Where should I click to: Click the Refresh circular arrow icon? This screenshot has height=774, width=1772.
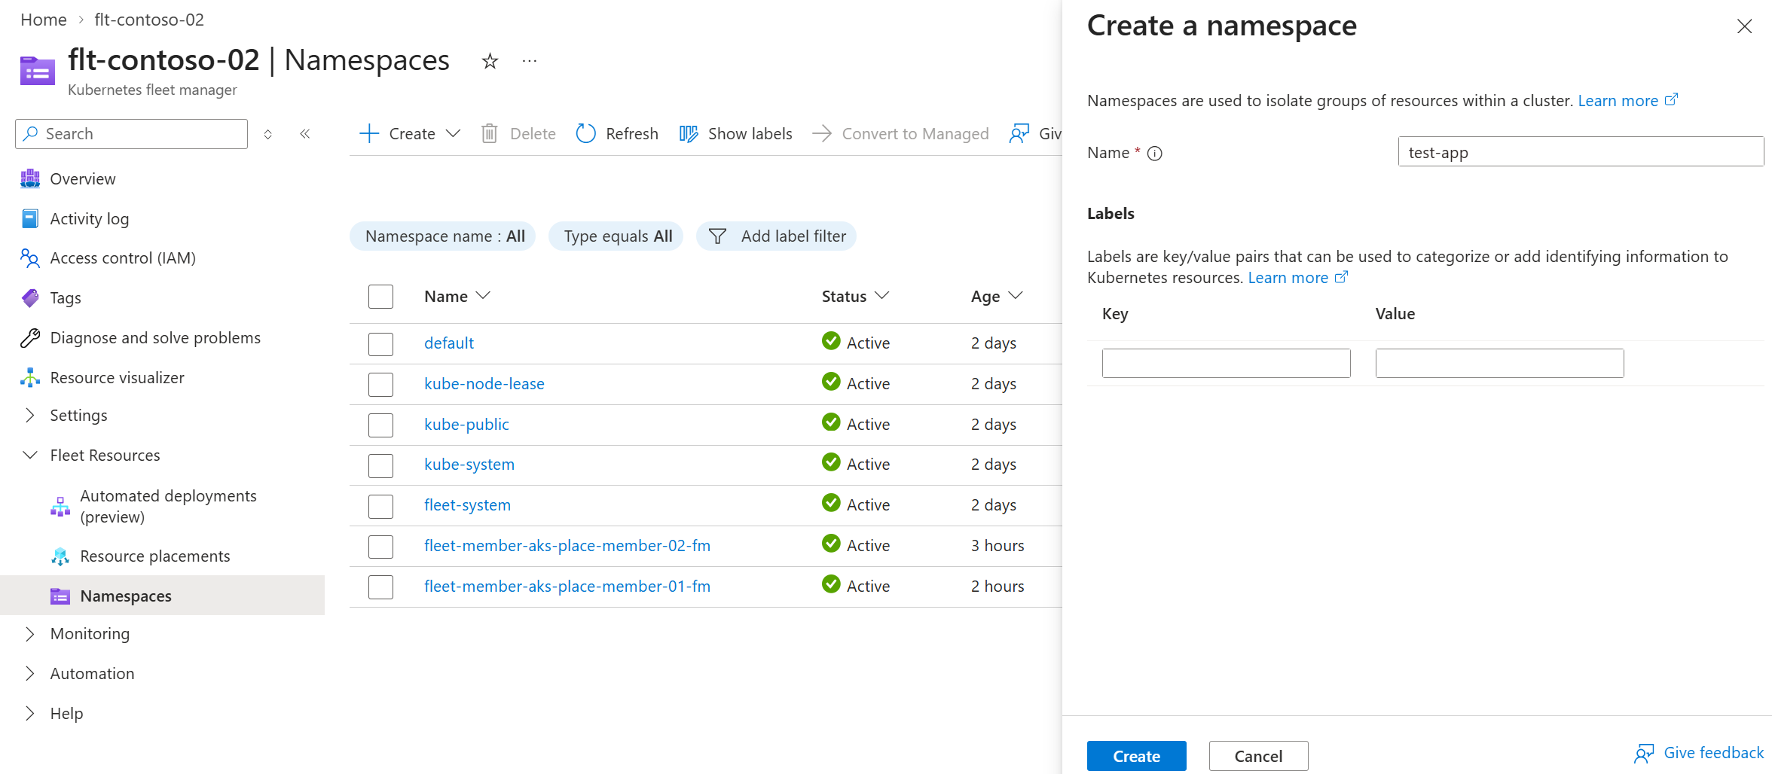coord(585,134)
